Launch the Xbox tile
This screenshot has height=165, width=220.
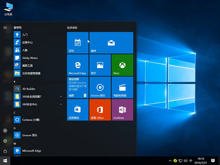pos(122,65)
